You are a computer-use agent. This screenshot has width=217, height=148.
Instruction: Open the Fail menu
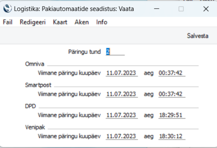8,22
